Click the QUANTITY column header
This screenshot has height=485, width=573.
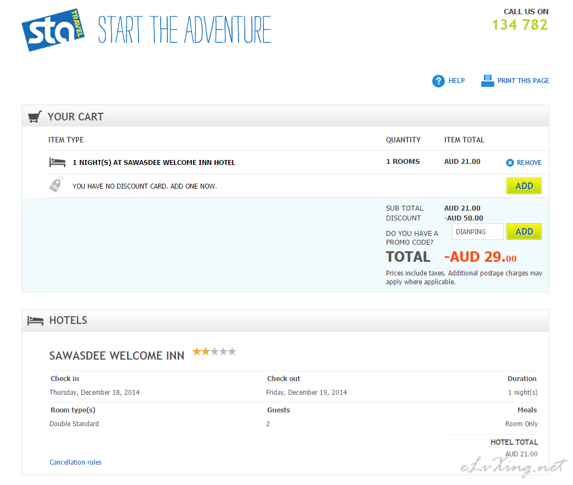[404, 140]
